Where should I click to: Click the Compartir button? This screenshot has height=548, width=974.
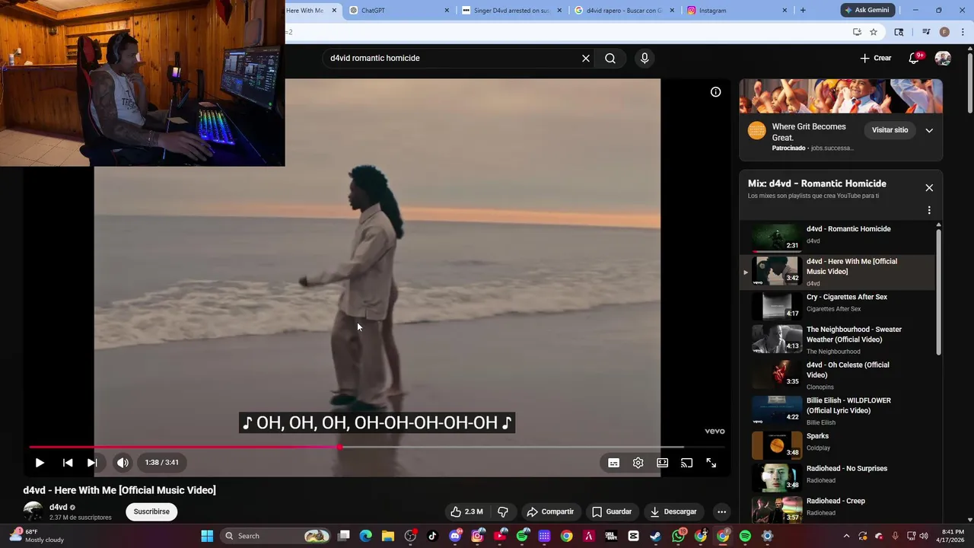point(550,511)
